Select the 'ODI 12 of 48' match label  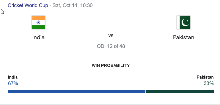click(x=111, y=46)
